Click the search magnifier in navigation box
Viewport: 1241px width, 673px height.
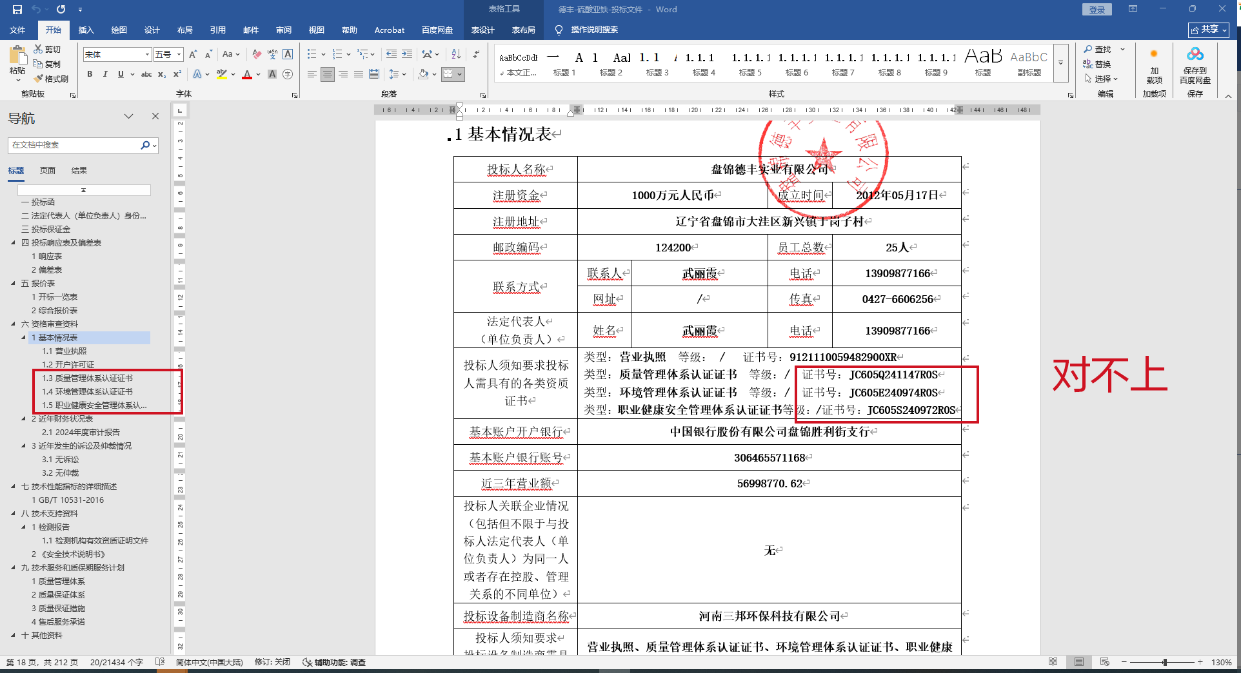pos(145,145)
